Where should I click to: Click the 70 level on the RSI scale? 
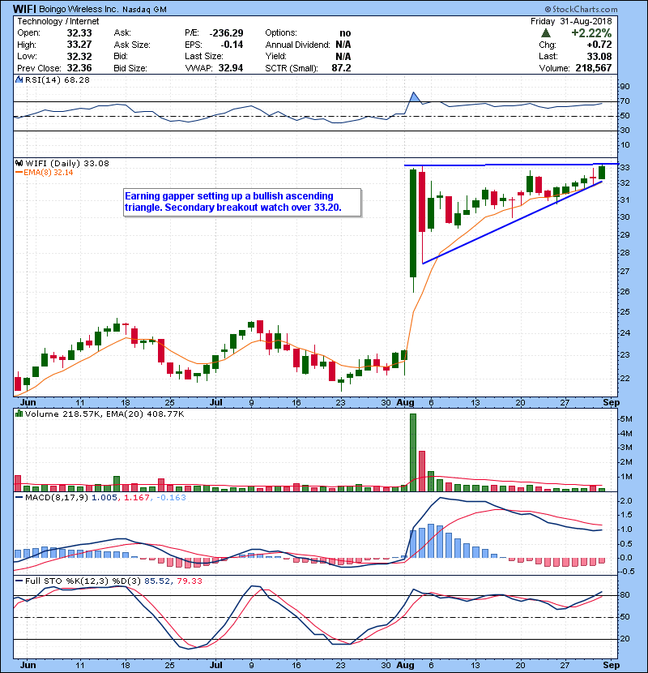(x=625, y=101)
